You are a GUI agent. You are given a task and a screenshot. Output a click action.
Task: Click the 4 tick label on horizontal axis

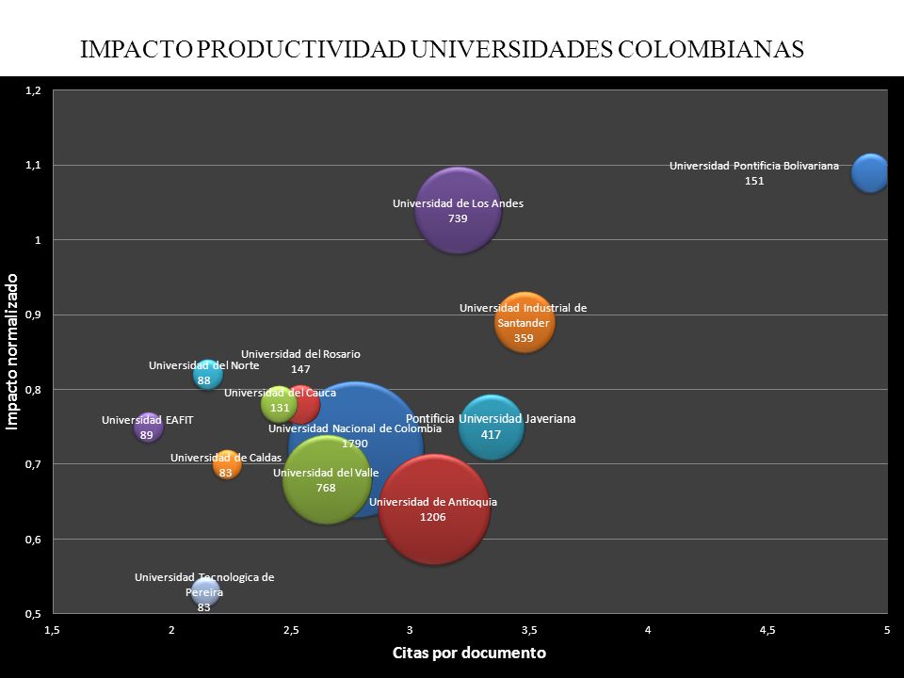(x=648, y=630)
